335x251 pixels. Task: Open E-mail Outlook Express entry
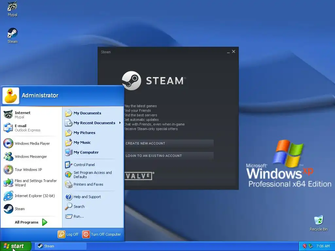tap(31, 128)
